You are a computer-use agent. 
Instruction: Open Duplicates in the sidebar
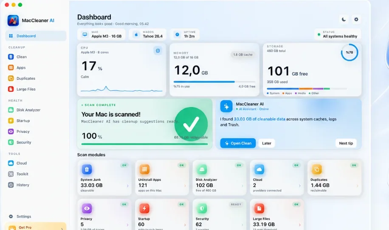tap(36, 79)
